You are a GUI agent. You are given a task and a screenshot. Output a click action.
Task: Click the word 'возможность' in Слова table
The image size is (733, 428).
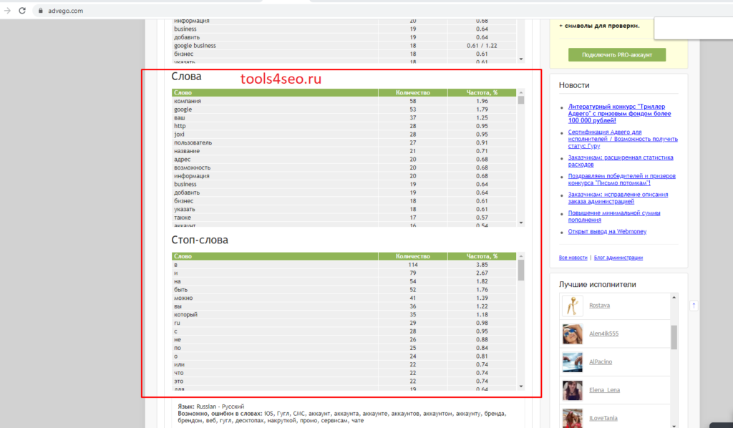pos(192,167)
